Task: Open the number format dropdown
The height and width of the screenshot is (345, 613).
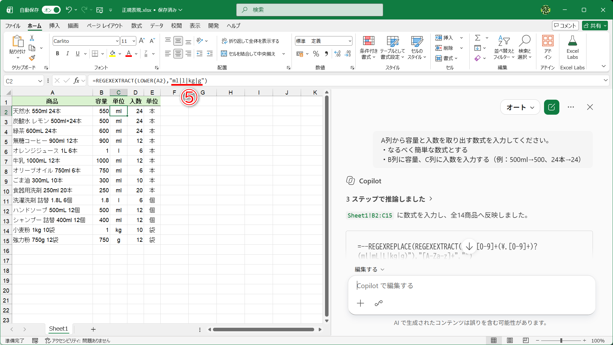Action: [350, 41]
